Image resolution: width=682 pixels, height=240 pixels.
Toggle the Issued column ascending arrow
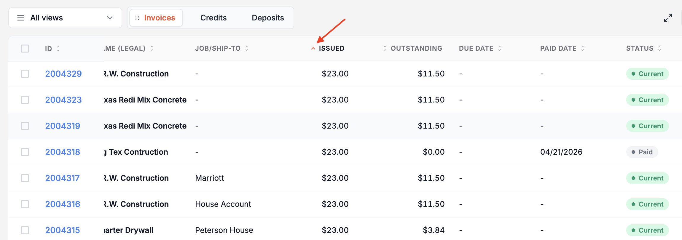coord(313,49)
